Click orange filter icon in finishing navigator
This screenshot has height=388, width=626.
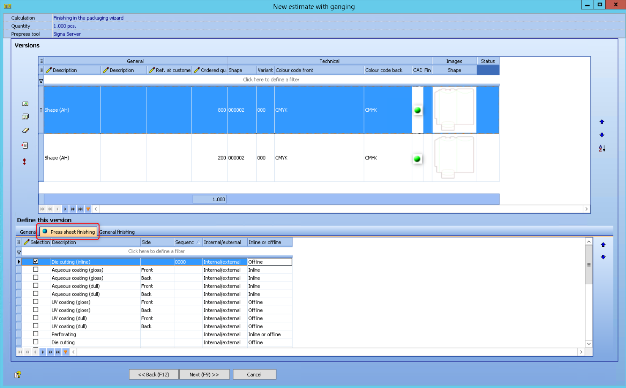pos(66,352)
